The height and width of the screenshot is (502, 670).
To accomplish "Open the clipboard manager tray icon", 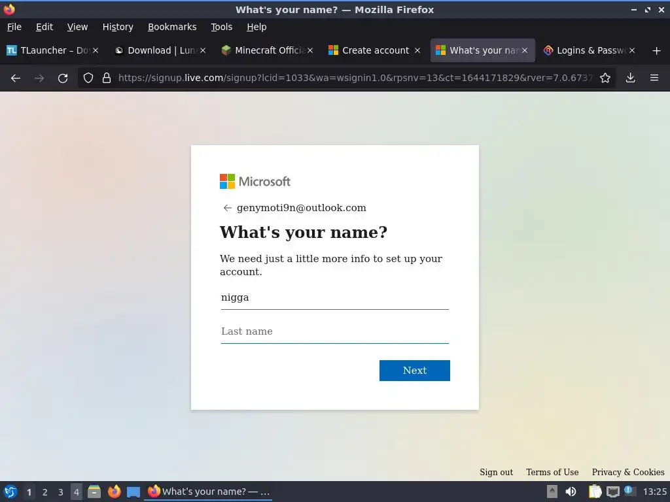I will coord(595,492).
